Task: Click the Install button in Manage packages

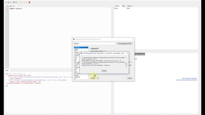Action: (x=93, y=78)
